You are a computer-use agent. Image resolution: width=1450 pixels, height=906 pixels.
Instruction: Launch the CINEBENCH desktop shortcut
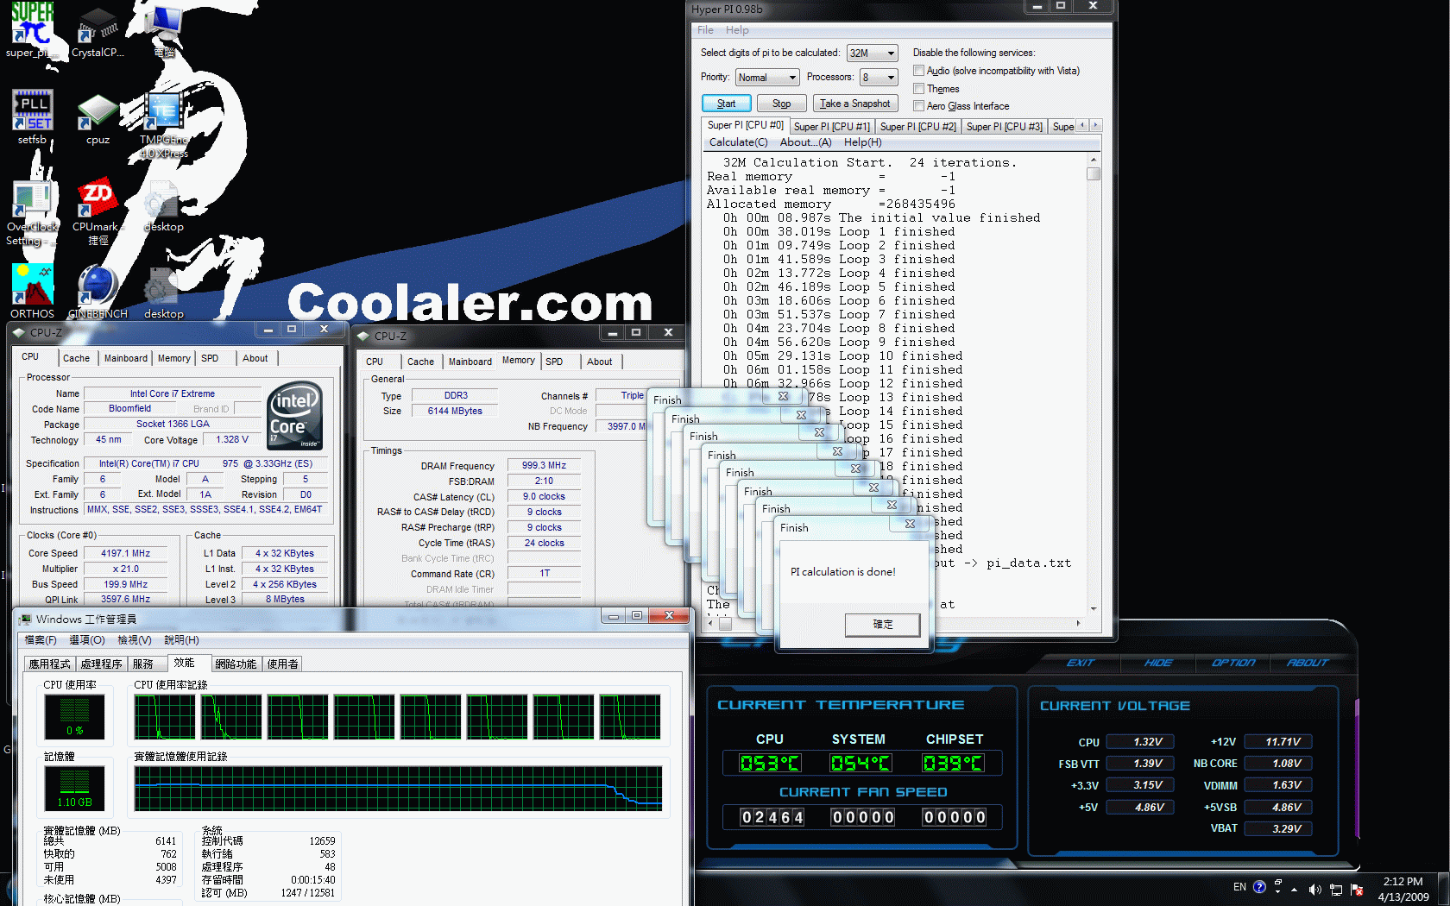[98, 292]
